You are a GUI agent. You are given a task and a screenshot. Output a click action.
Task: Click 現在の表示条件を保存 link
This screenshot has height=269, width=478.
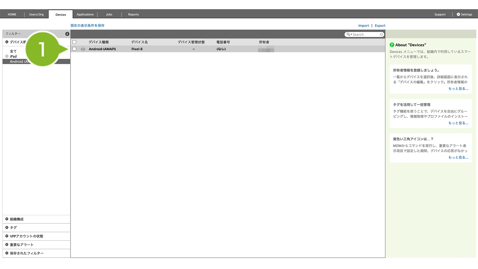coord(87,26)
